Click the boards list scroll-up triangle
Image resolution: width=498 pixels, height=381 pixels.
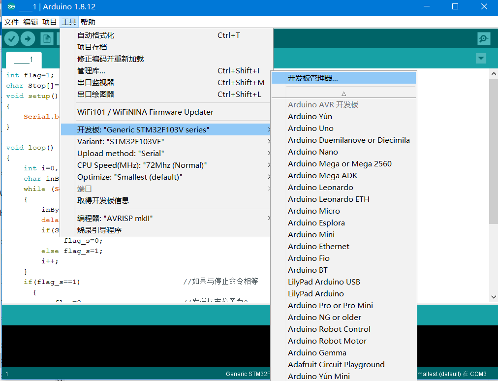[x=343, y=94]
